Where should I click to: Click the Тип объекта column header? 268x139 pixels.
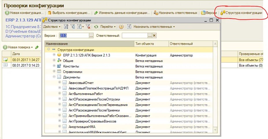151,44
